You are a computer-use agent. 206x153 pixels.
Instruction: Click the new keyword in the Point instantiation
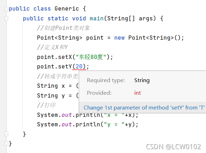(x=119, y=38)
